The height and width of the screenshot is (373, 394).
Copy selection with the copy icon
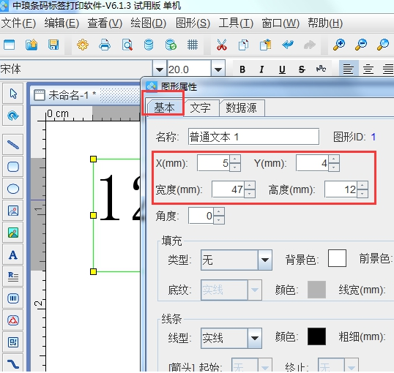(243, 45)
